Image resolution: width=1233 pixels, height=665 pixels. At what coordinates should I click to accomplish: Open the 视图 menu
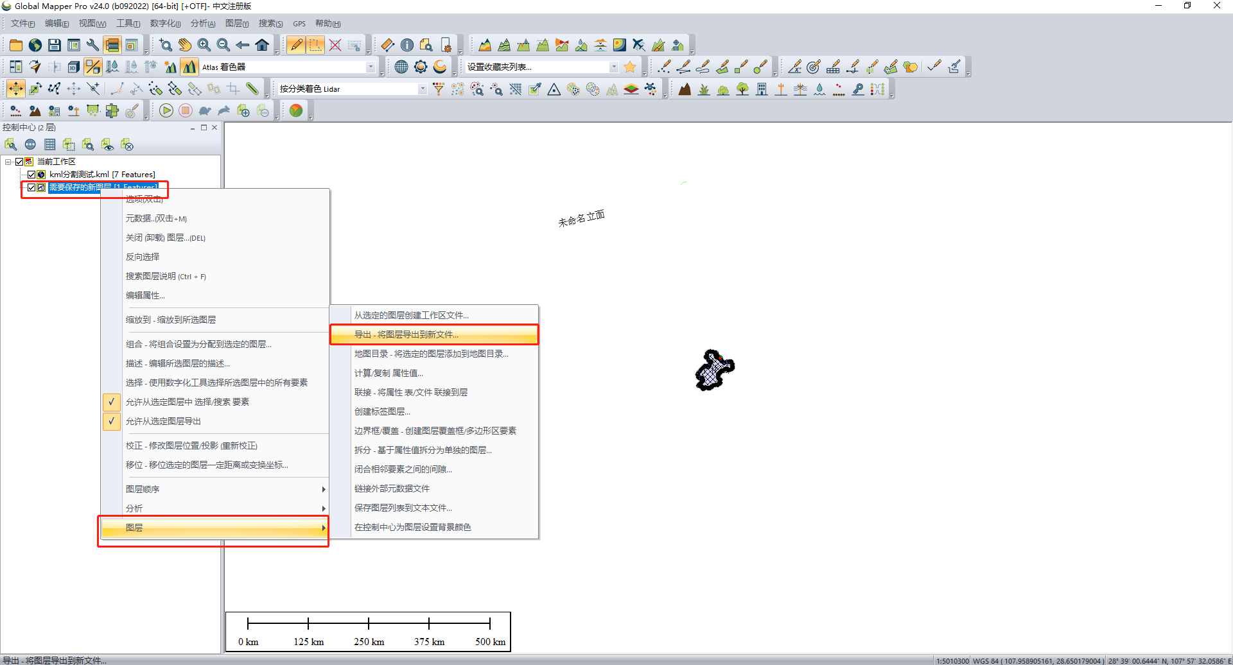[x=92, y=24]
